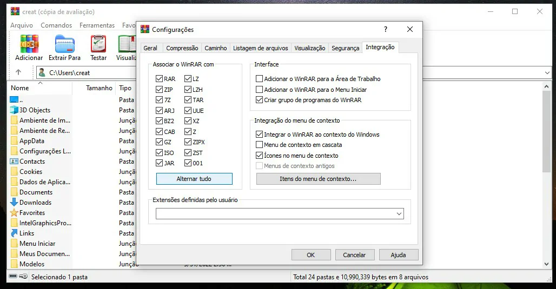Click the file list scroll up arrow

546,86
